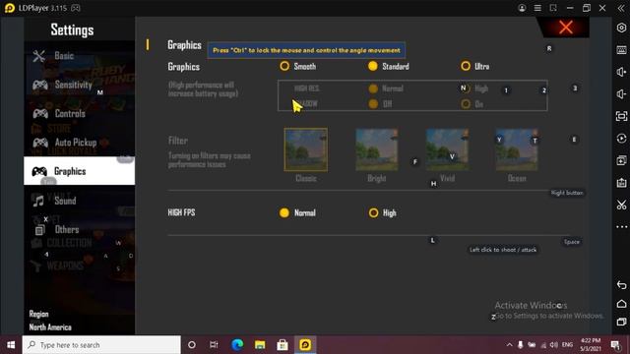
Task: Open LDPlayer account icon in title bar
Action: (522, 8)
